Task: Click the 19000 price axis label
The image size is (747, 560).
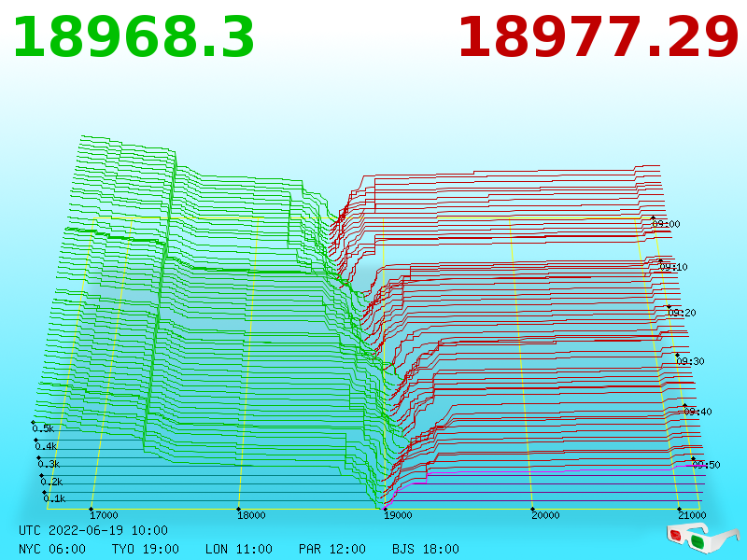Action: [398, 515]
